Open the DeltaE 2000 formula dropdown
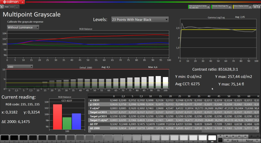The height and width of the screenshot is (143, 261). pos(20,67)
